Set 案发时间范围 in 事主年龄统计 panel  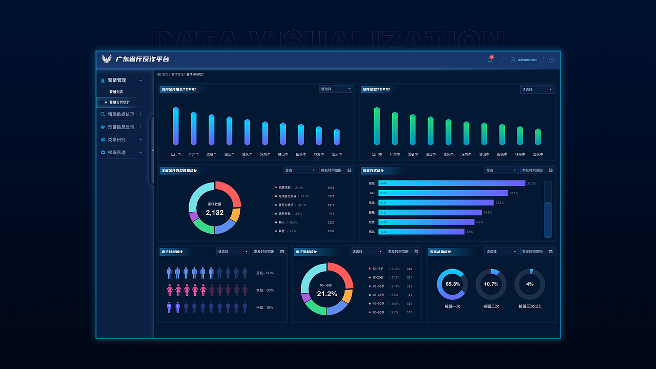click(404, 252)
